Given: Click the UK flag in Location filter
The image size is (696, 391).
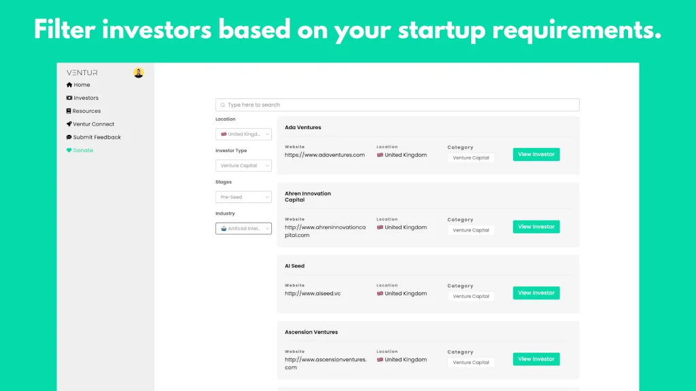Looking at the screenshot, I should point(225,134).
